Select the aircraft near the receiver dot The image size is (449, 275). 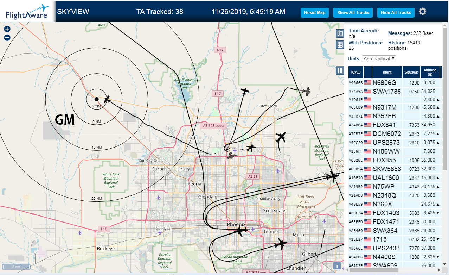[x=108, y=100]
